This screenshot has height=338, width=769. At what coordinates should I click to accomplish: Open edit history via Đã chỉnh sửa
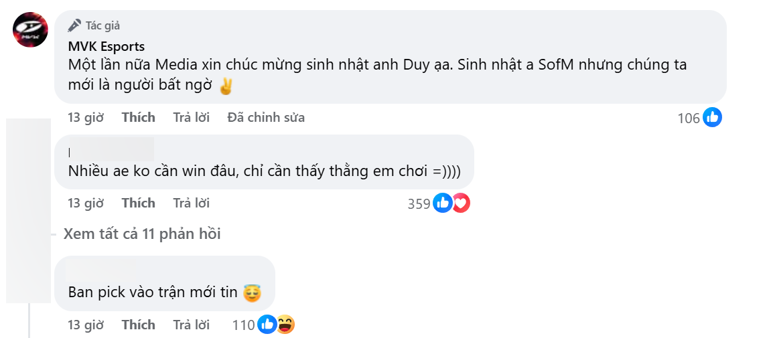click(x=266, y=118)
